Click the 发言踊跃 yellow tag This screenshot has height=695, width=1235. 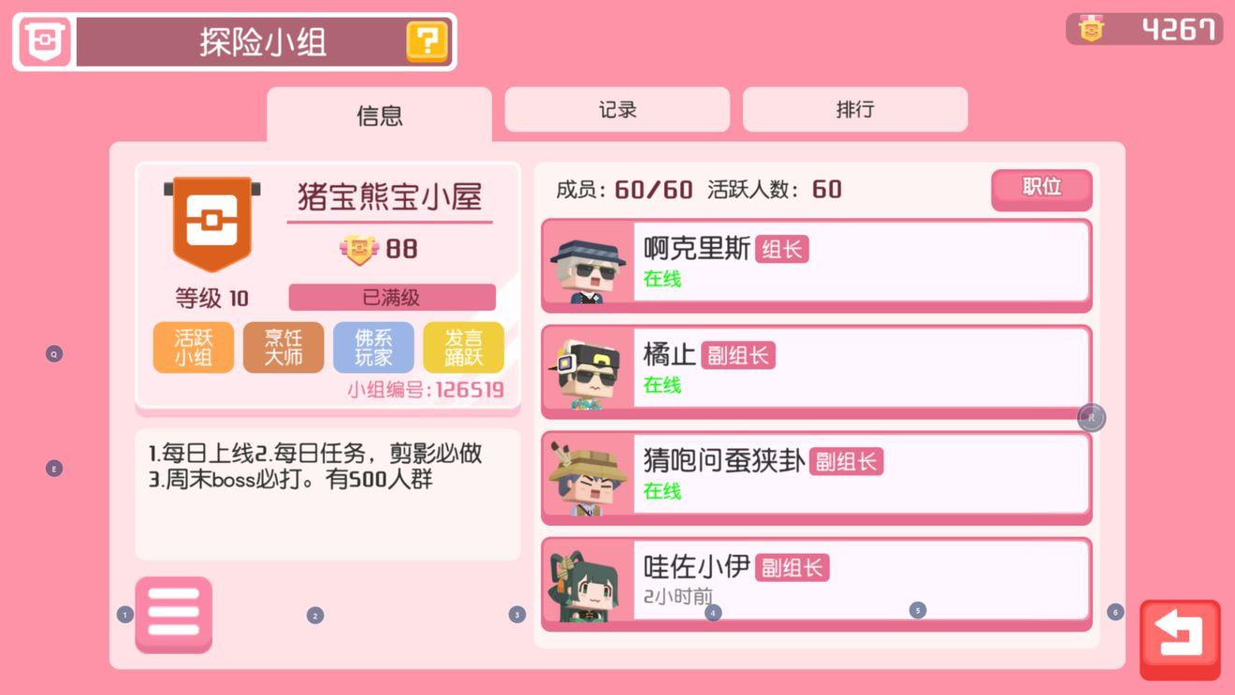[464, 348]
